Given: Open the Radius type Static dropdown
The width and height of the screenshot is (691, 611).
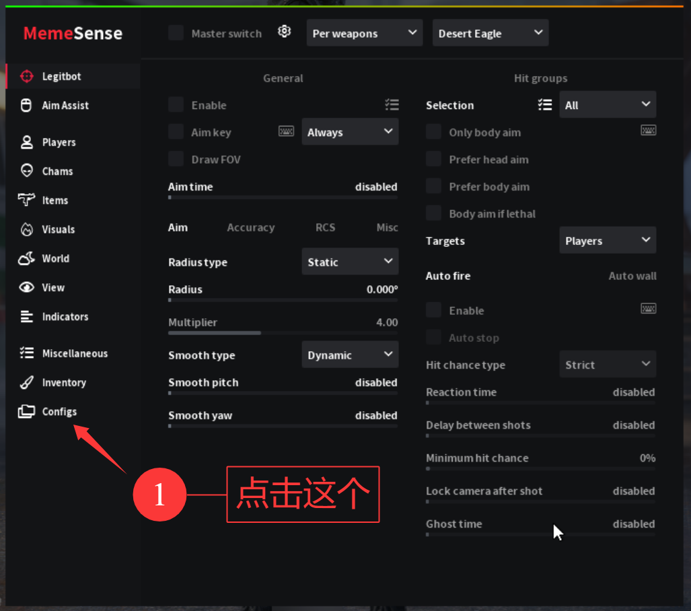Looking at the screenshot, I should tap(350, 262).
